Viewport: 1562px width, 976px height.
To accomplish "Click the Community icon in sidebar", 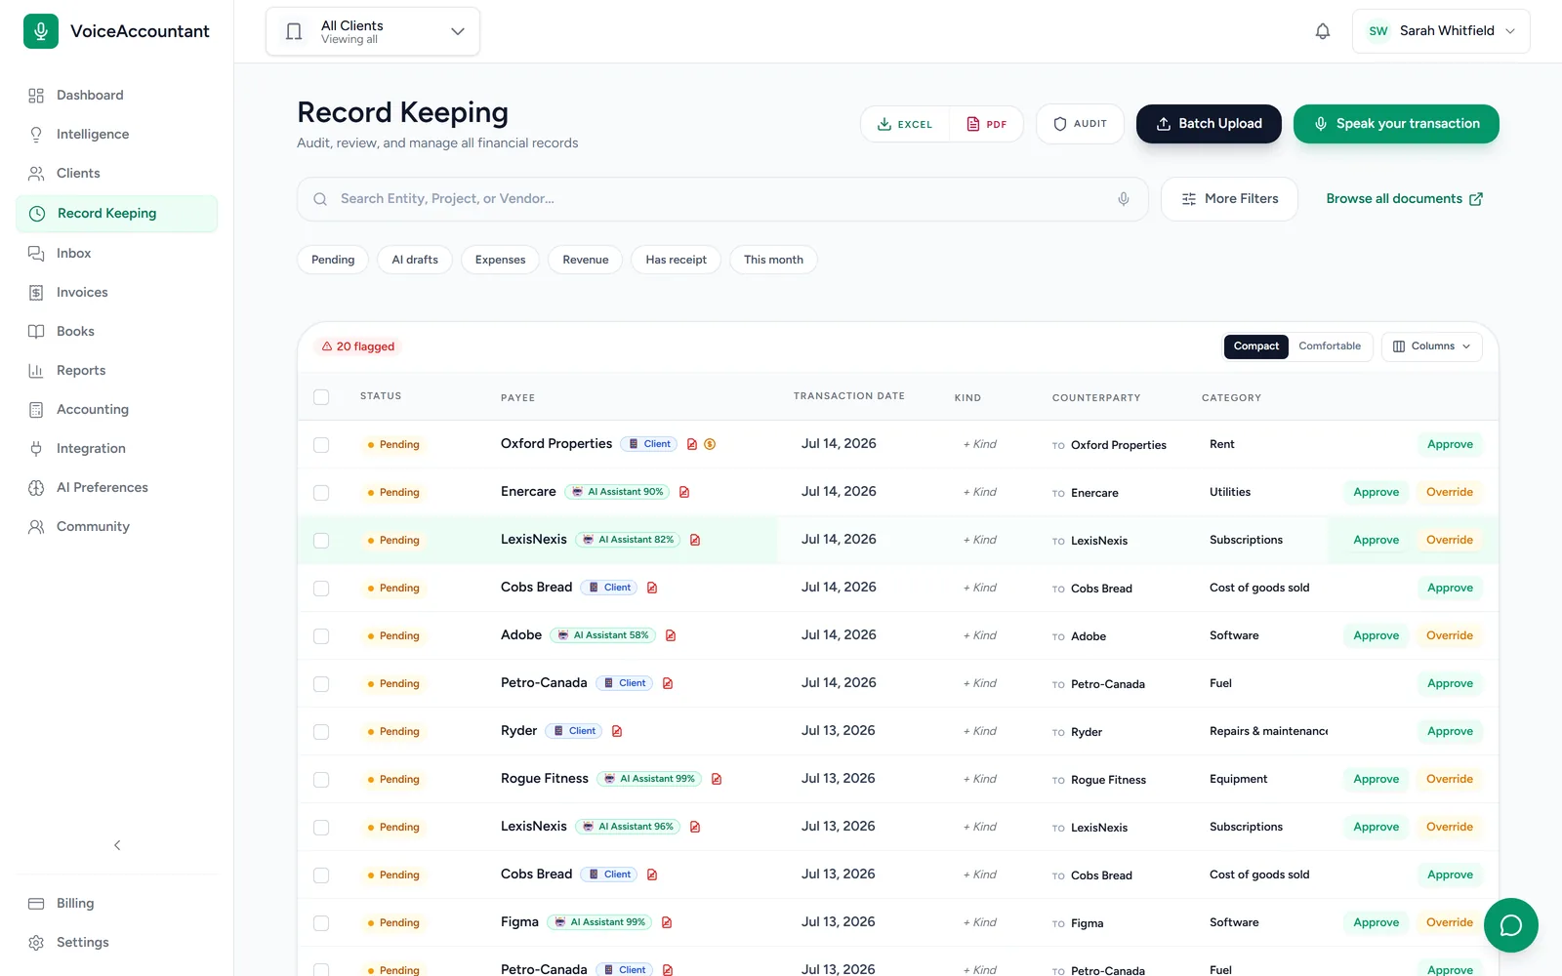I will pyautogui.click(x=36, y=527).
